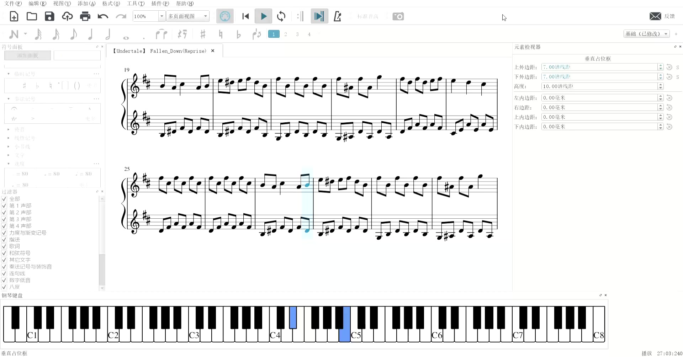This screenshot has height=357, width=683.
Task: Redo the last action
Action: (121, 16)
